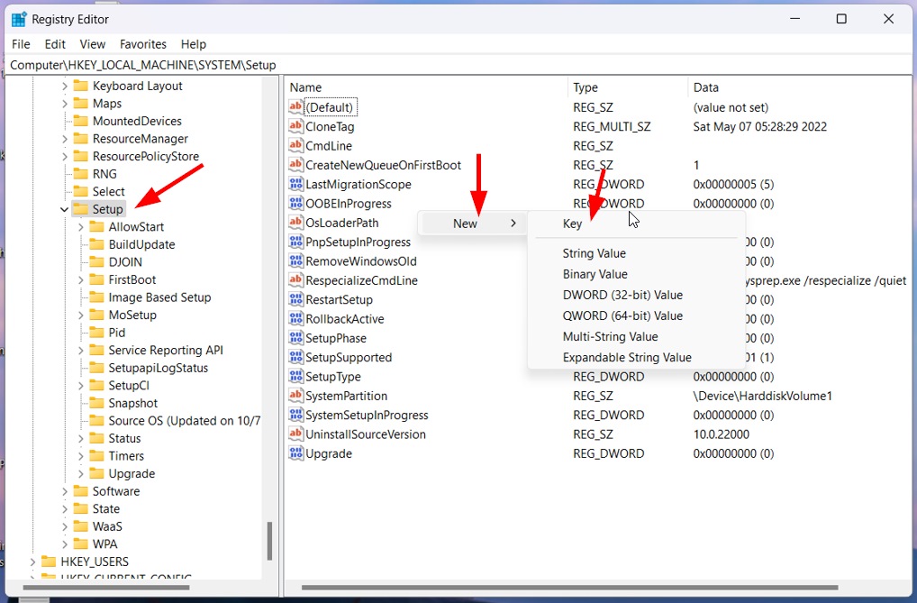The image size is (917, 603).
Task: Expand the FirstBoot subkey
Action: click(81, 279)
